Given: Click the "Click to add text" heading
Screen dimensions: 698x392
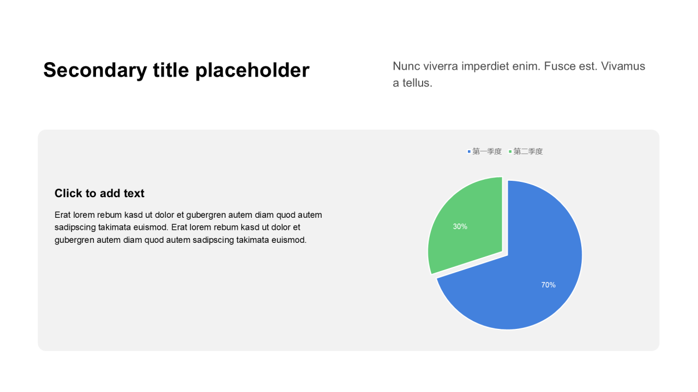Looking at the screenshot, I should click(99, 193).
